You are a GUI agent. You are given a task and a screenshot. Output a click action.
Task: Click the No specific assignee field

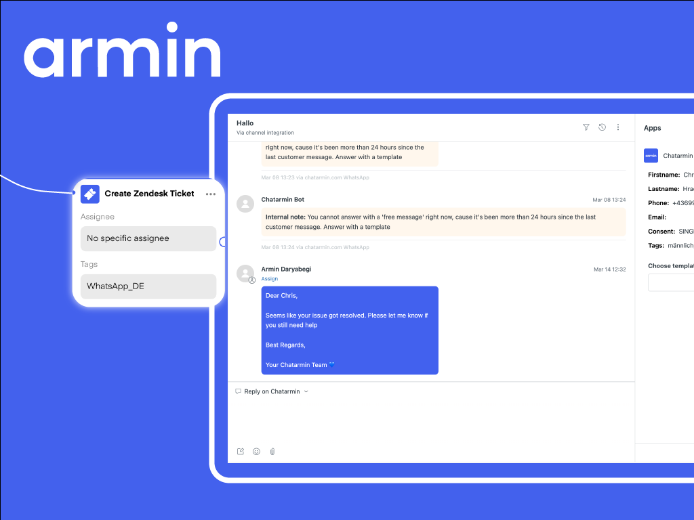click(x=148, y=238)
